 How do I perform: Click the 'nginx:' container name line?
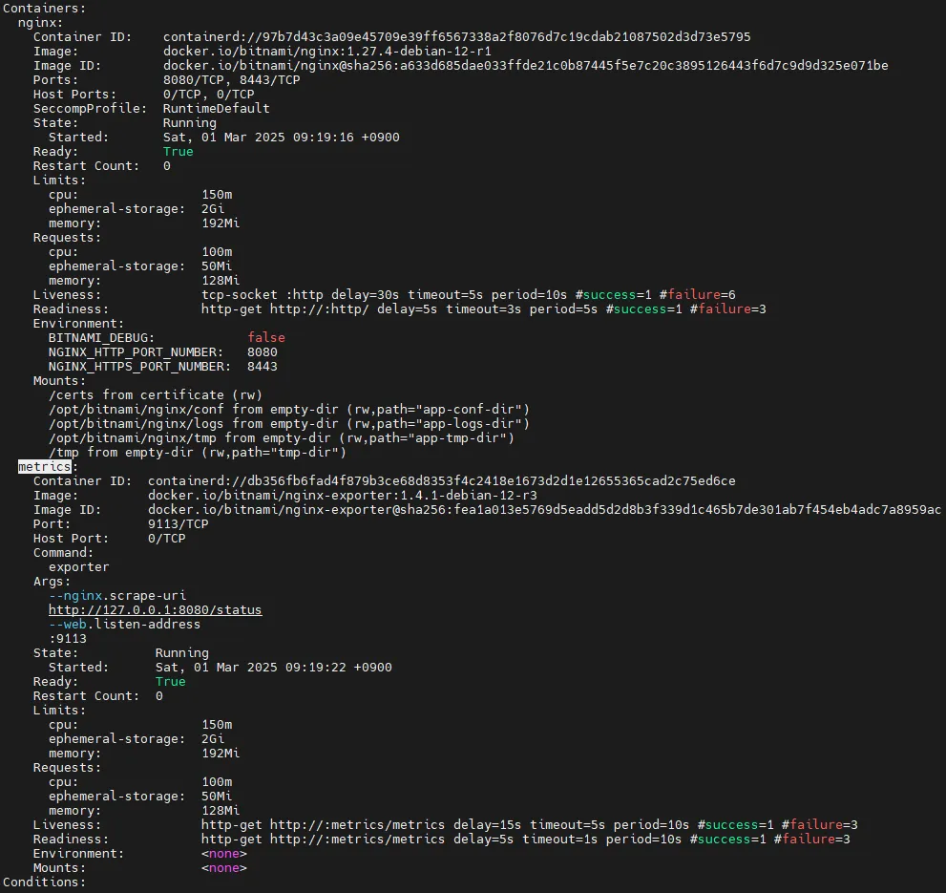tap(40, 22)
